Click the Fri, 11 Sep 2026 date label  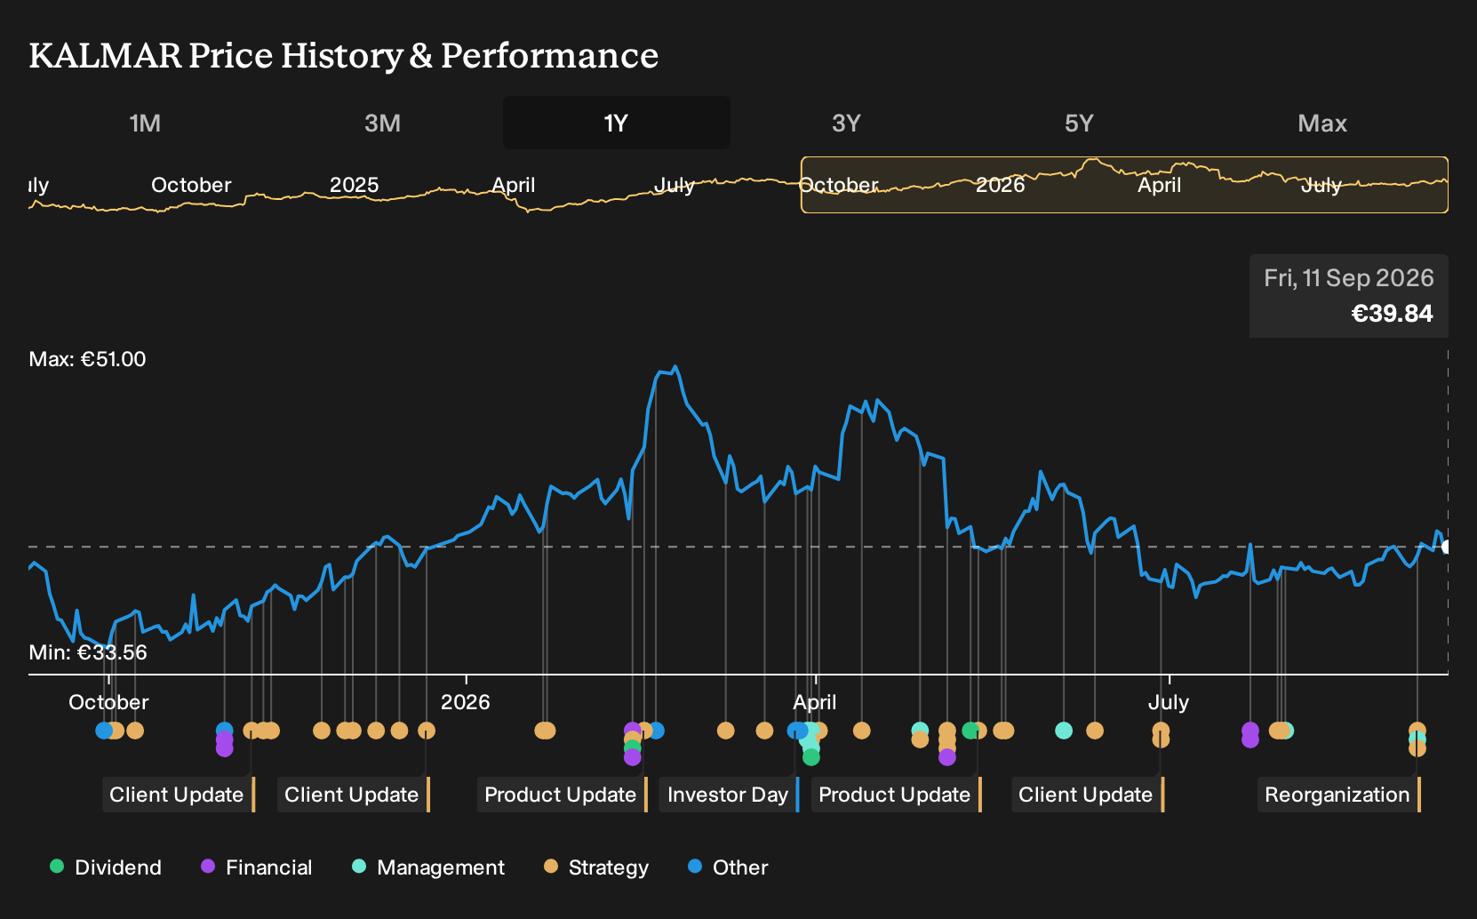1349,278
